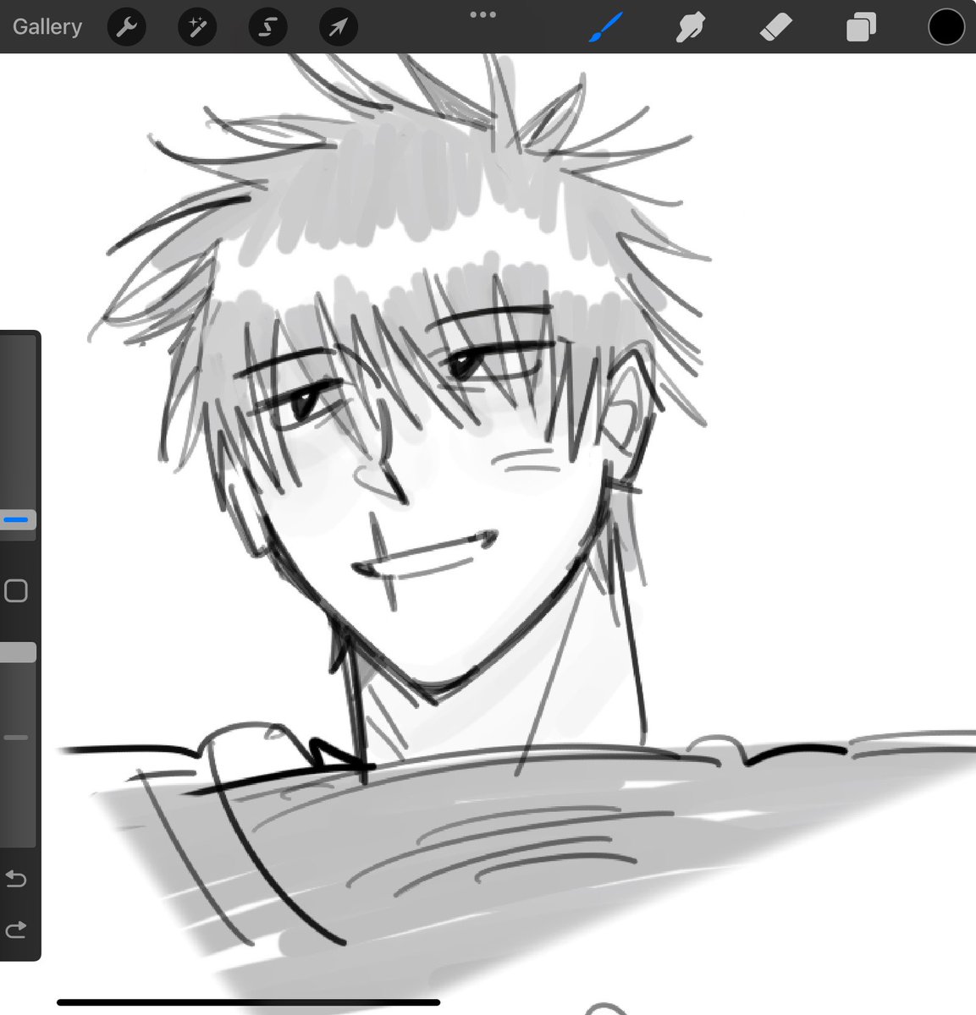Open the Layers panel
This screenshot has width=976, height=1015.
[861, 28]
